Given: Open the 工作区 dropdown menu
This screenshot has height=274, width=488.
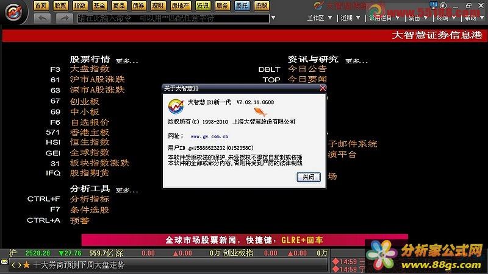Looking at the screenshot, I should click(x=320, y=18).
